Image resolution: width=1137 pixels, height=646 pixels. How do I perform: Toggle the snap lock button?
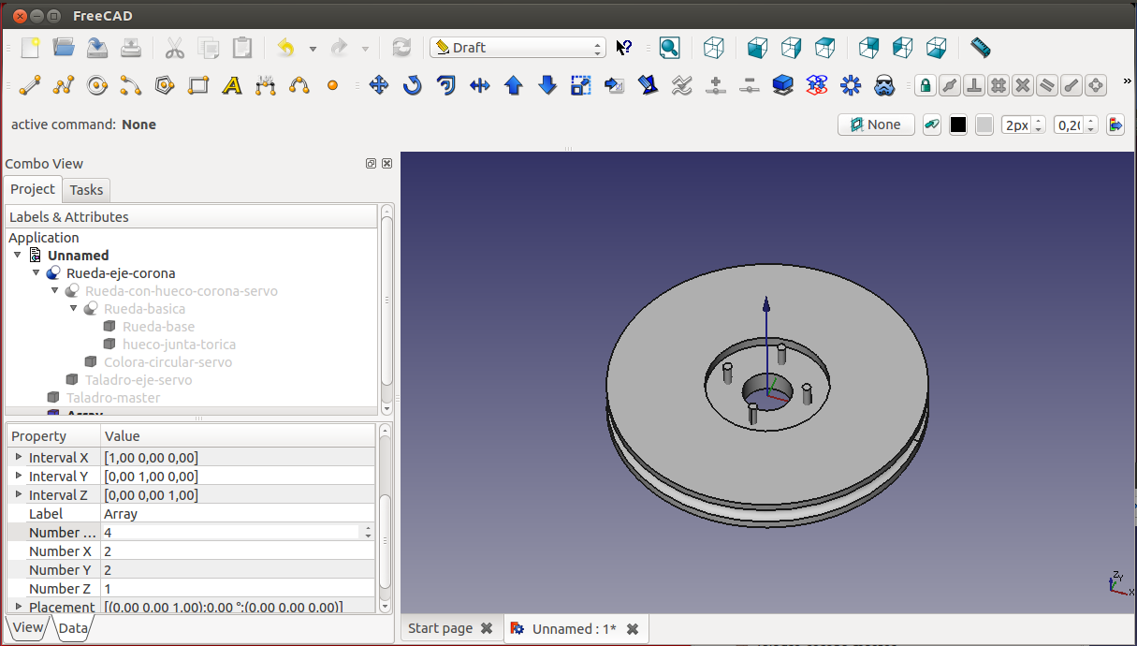click(926, 86)
